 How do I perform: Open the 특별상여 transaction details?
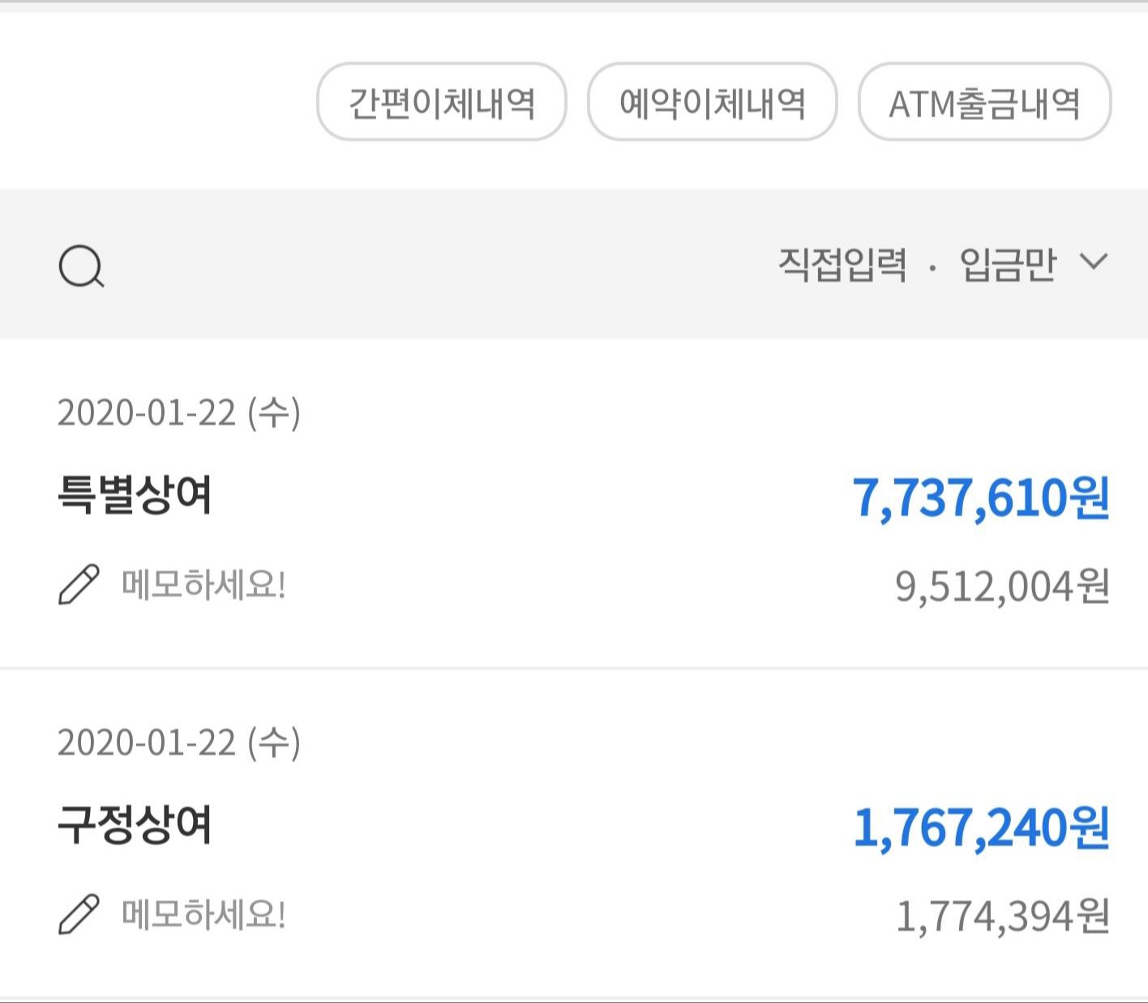[x=574, y=504]
